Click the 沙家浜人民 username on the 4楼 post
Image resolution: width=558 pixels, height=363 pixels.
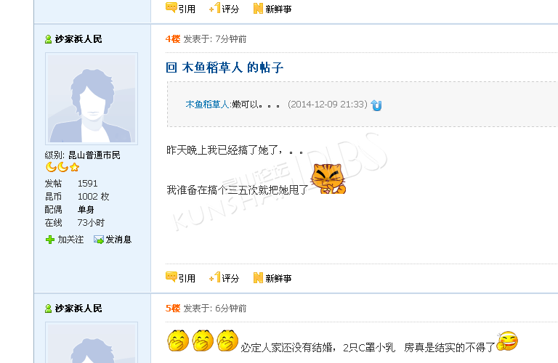[x=78, y=39]
